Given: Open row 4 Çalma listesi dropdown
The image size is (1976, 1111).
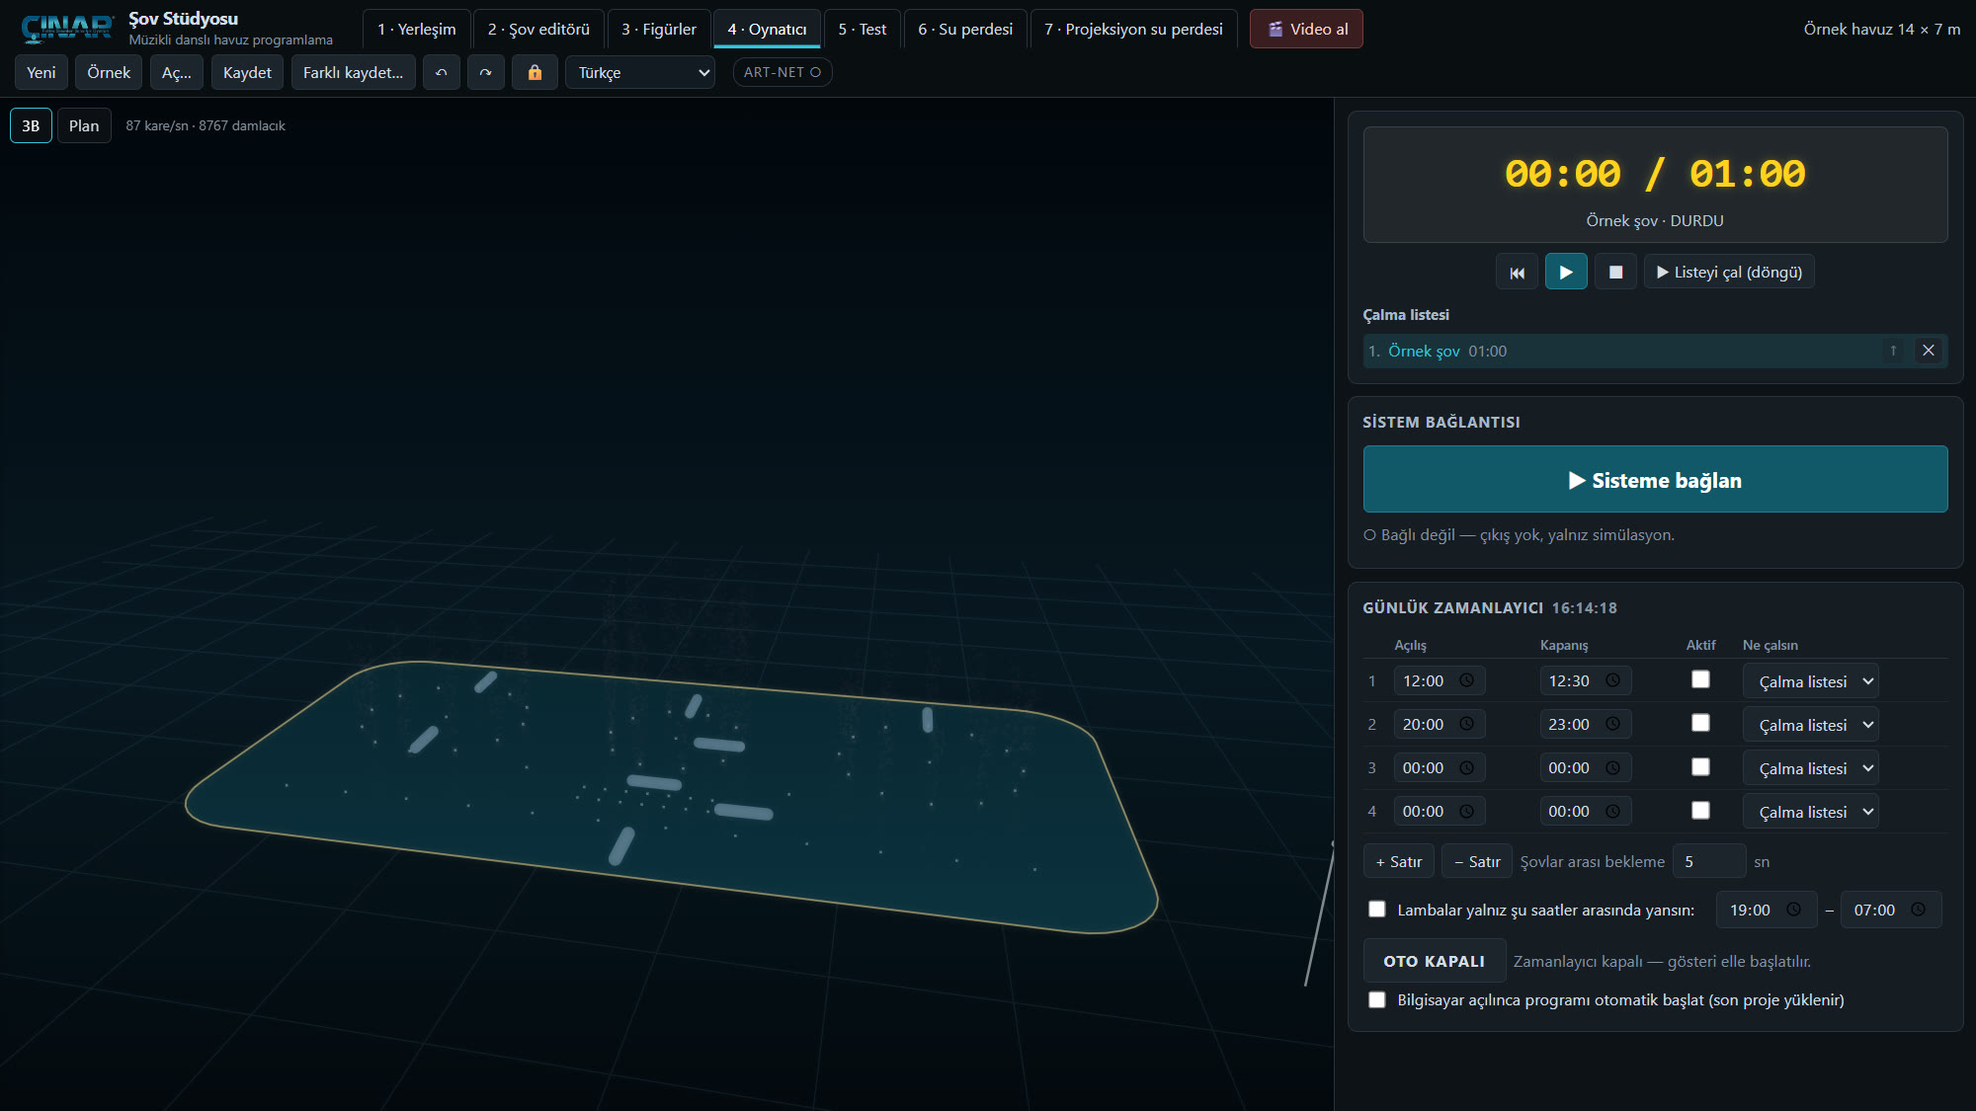Looking at the screenshot, I should point(1810,812).
